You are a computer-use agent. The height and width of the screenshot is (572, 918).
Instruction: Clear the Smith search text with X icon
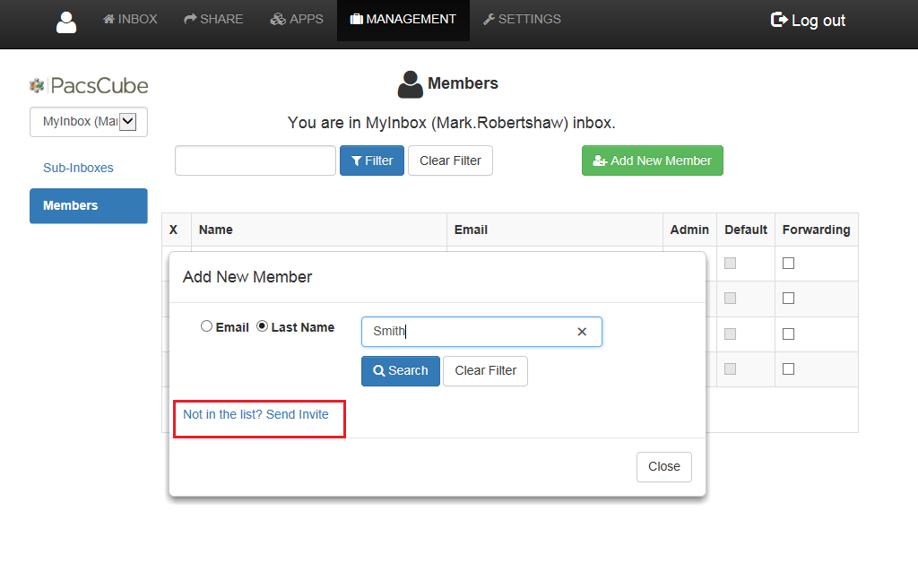click(582, 332)
